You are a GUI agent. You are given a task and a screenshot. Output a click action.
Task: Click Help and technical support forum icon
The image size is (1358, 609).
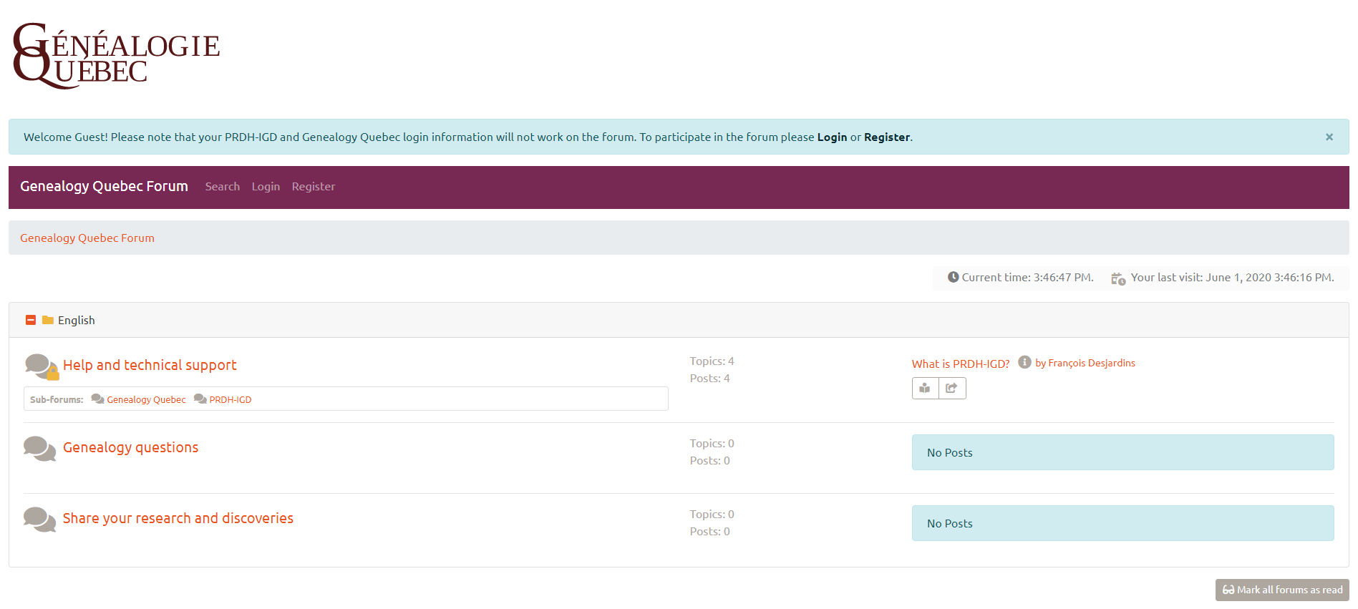pos(41,366)
